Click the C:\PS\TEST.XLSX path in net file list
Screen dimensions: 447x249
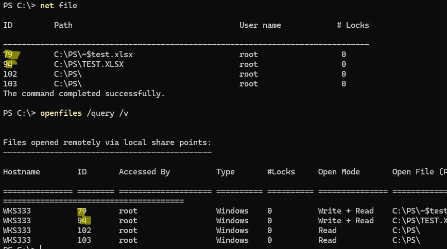tap(89, 64)
